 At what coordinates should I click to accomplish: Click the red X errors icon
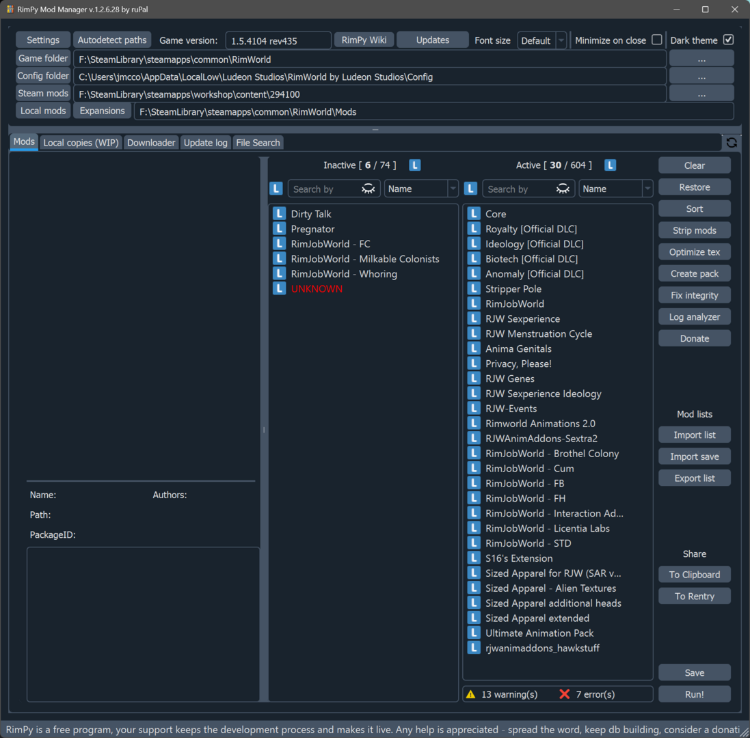(565, 694)
